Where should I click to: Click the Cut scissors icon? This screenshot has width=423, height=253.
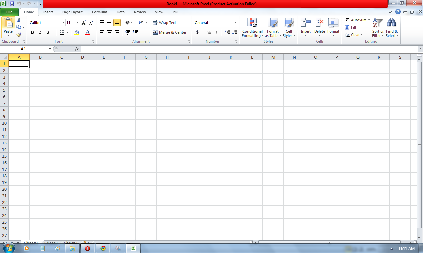pos(19,20)
